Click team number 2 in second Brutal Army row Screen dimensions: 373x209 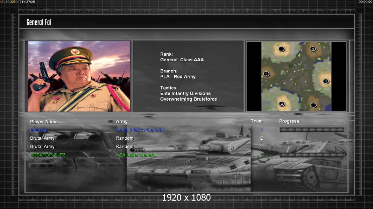(x=261, y=147)
